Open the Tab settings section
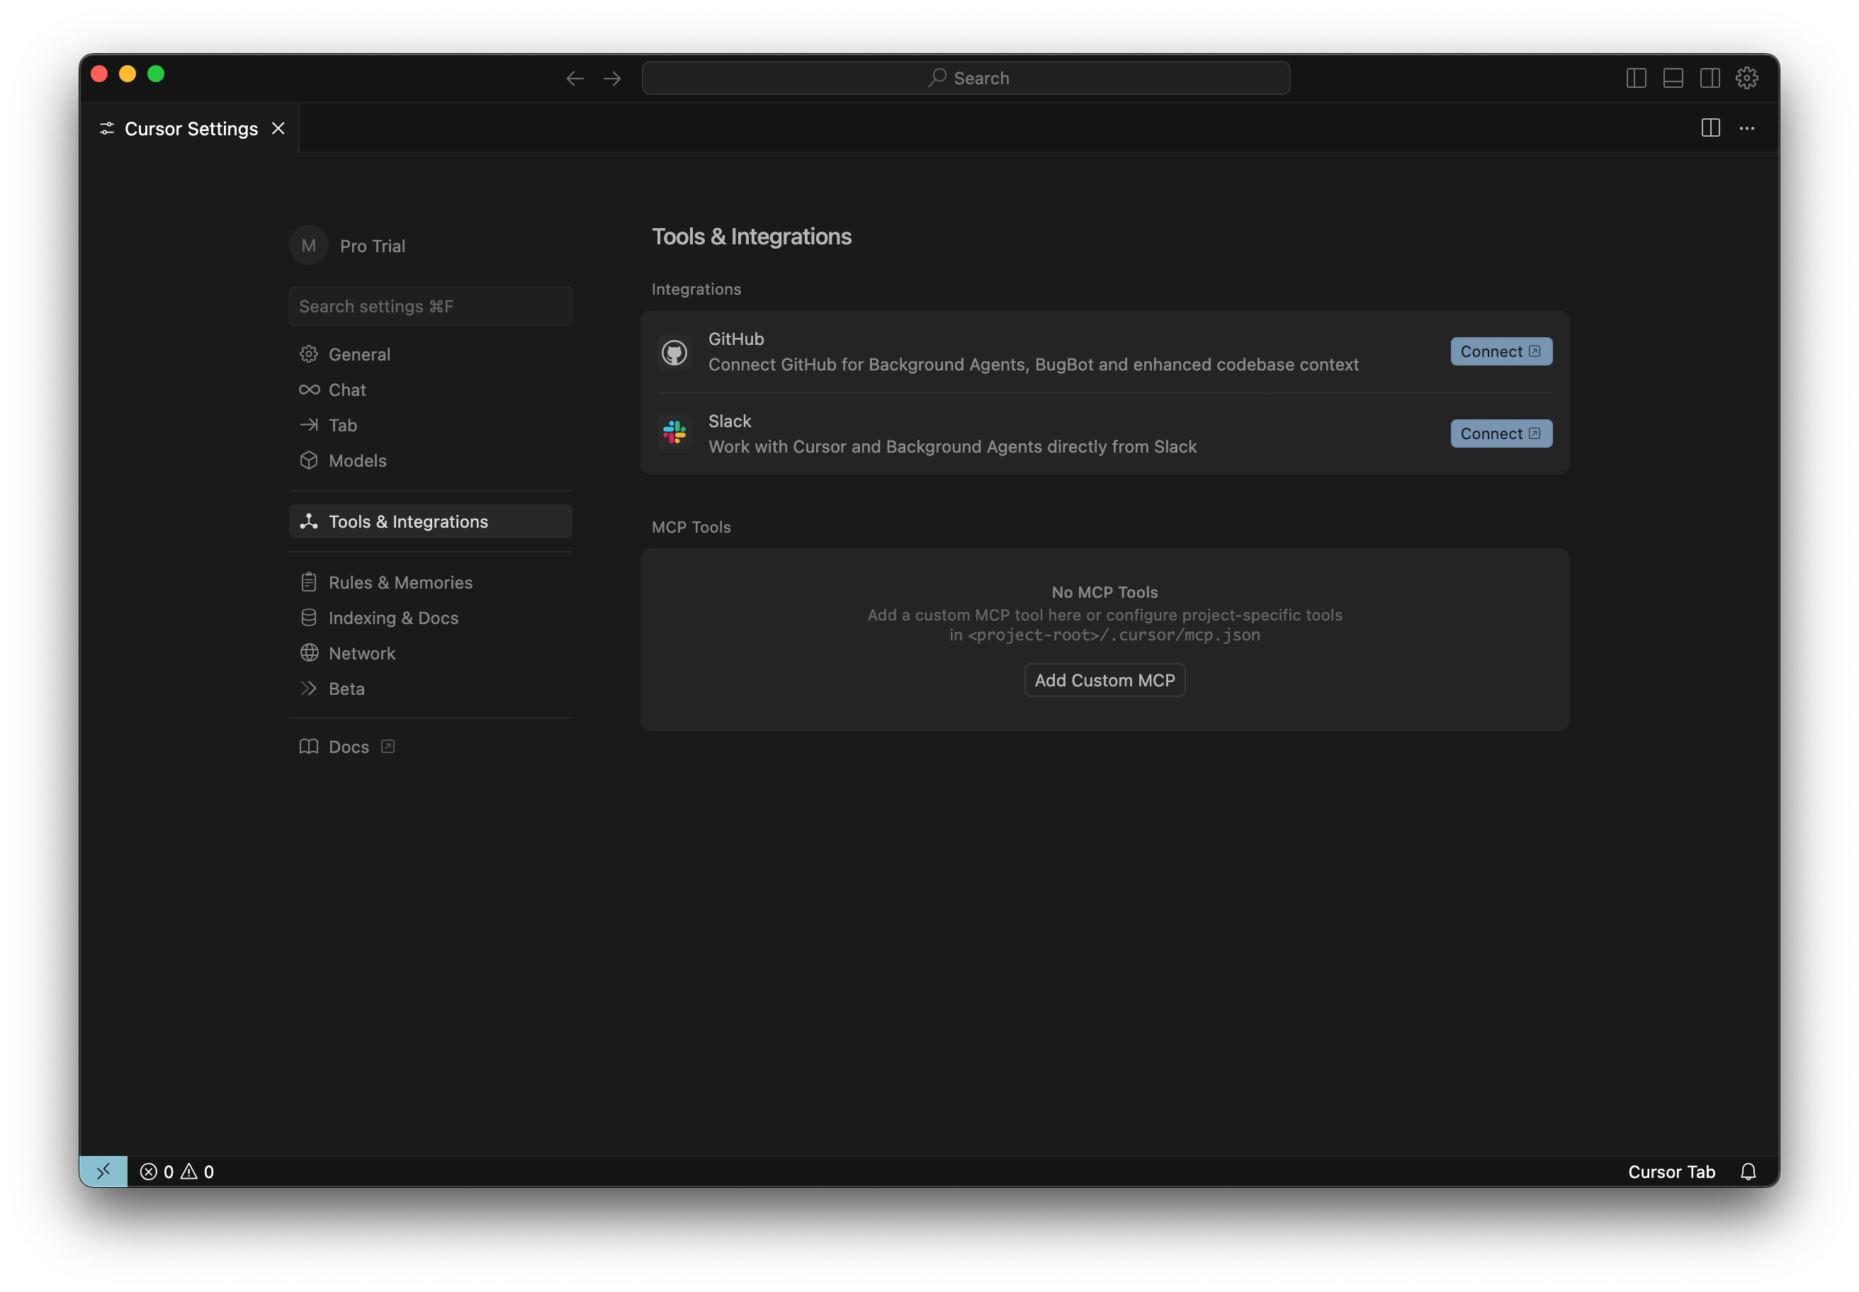Screen dimensions: 1859x1292 (430, 425)
